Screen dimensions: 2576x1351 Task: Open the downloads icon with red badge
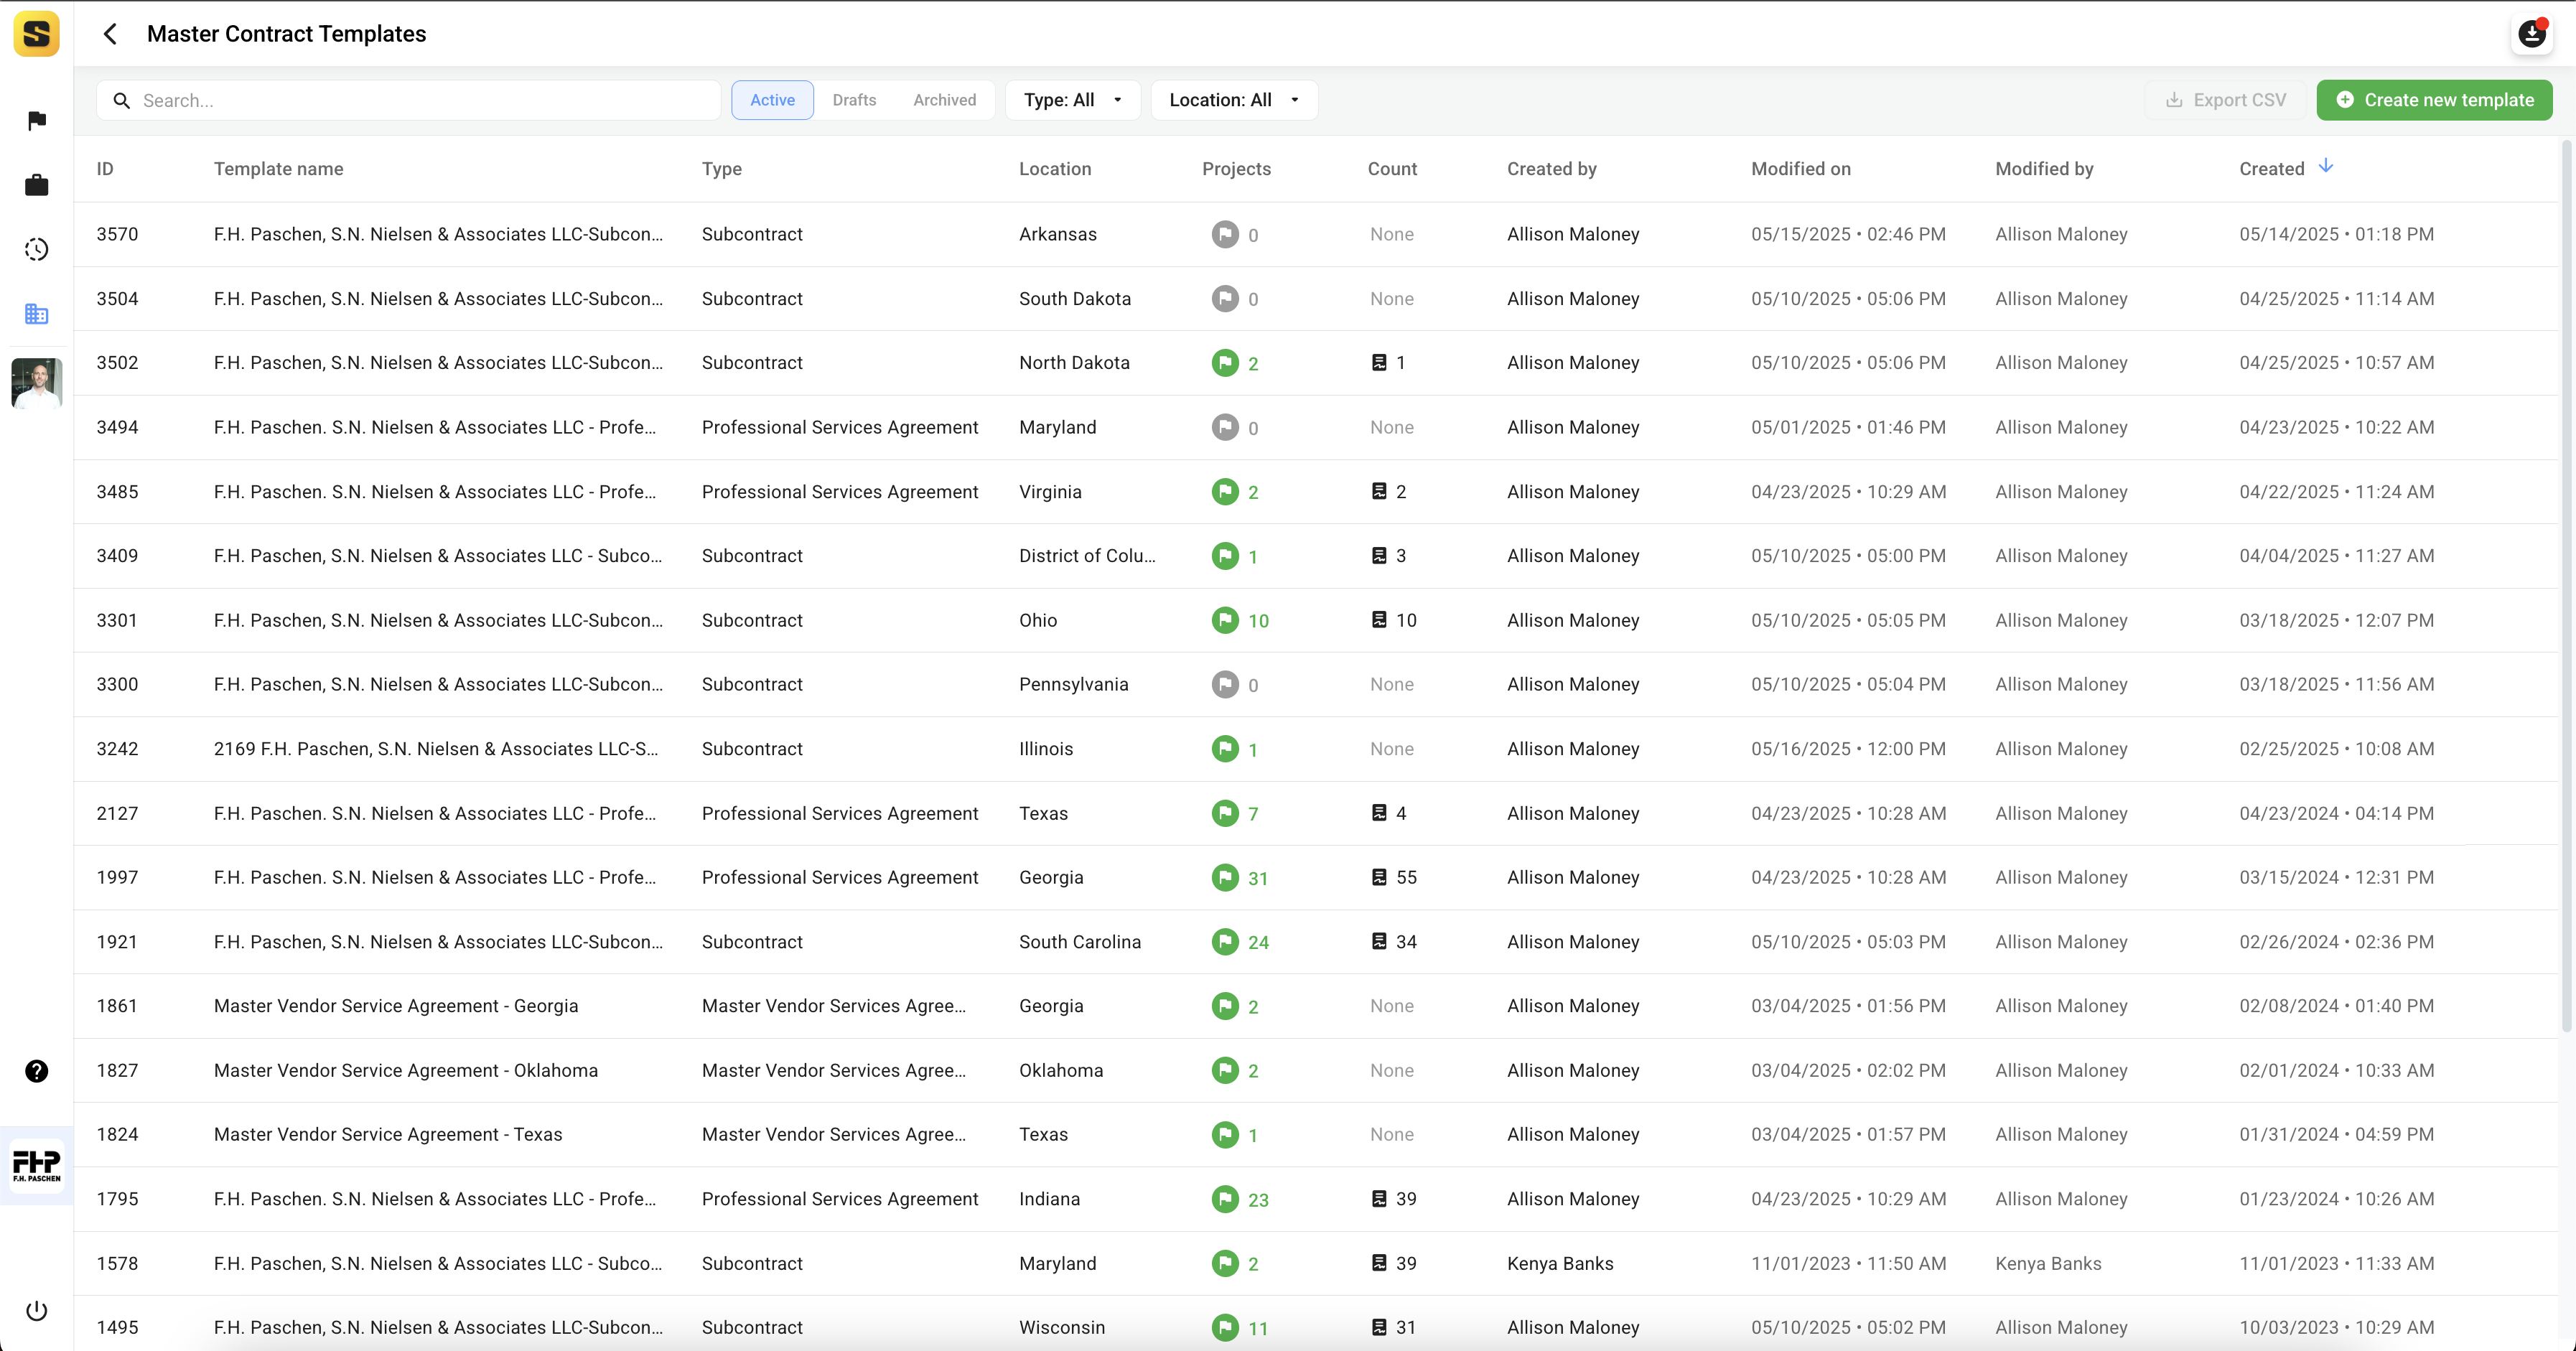[2532, 34]
